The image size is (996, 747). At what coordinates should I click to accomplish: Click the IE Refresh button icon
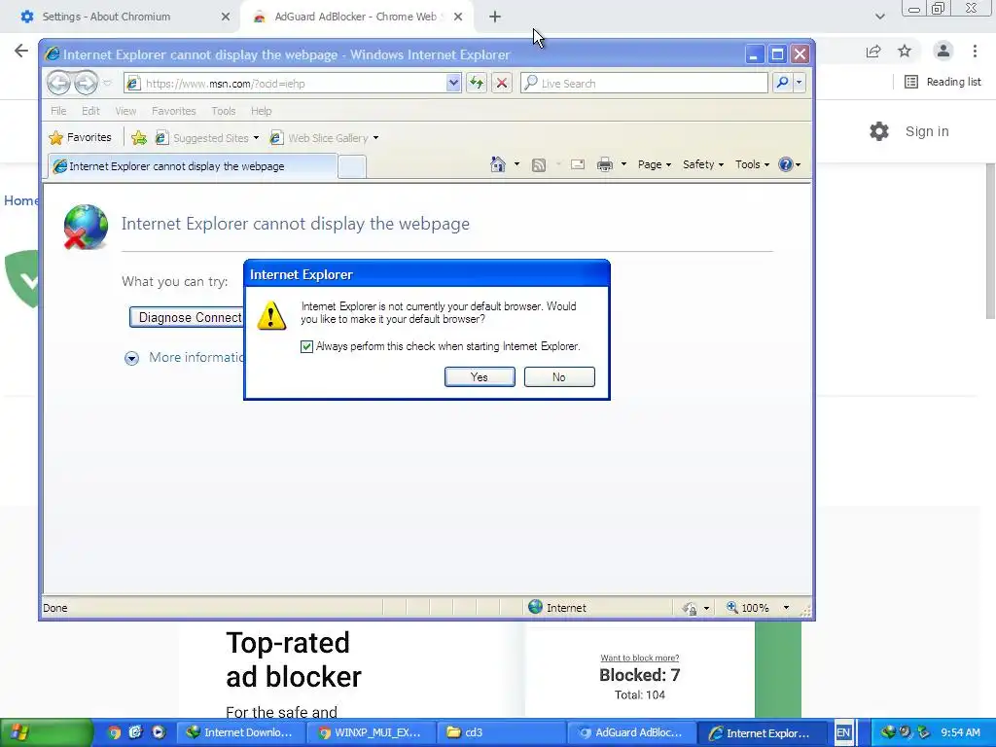477,83
